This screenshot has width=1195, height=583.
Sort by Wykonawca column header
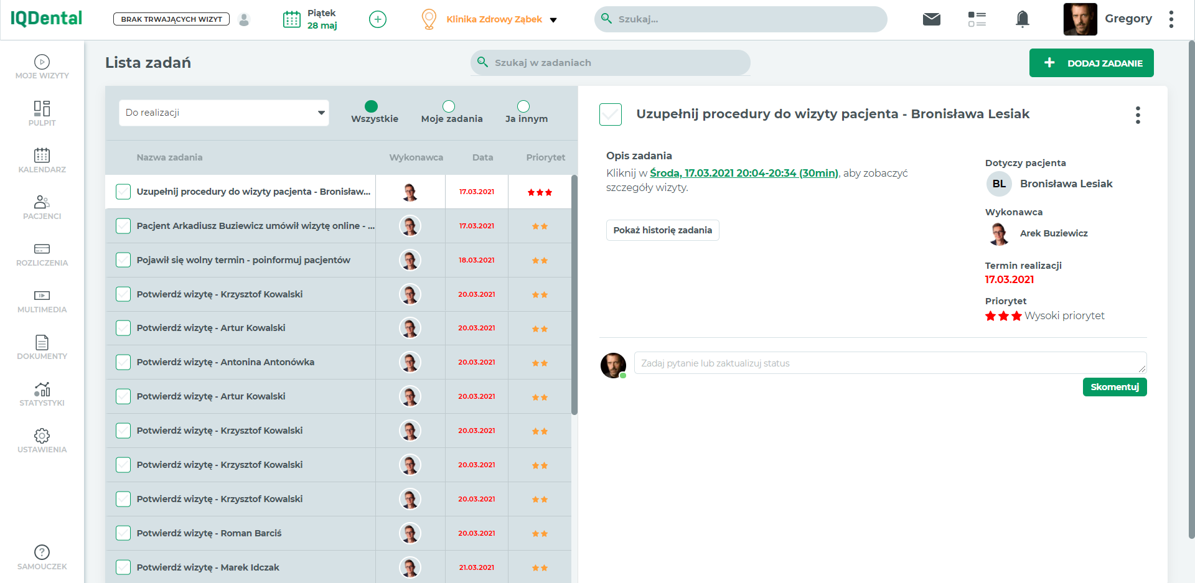416,157
